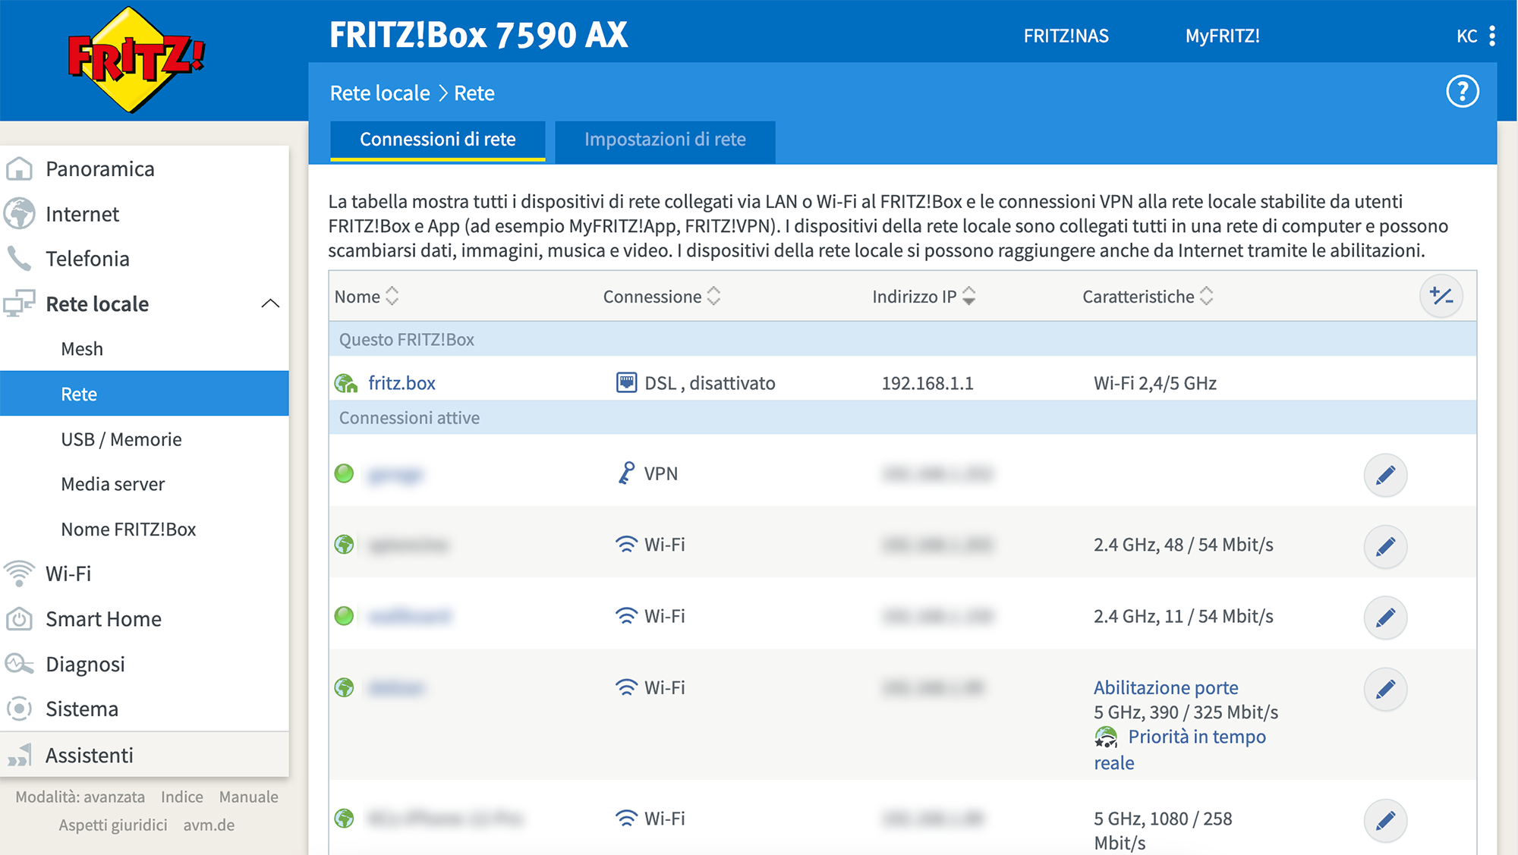Sort table by Connessione column
This screenshot has width=1518, height=855.
pos(661,296)
